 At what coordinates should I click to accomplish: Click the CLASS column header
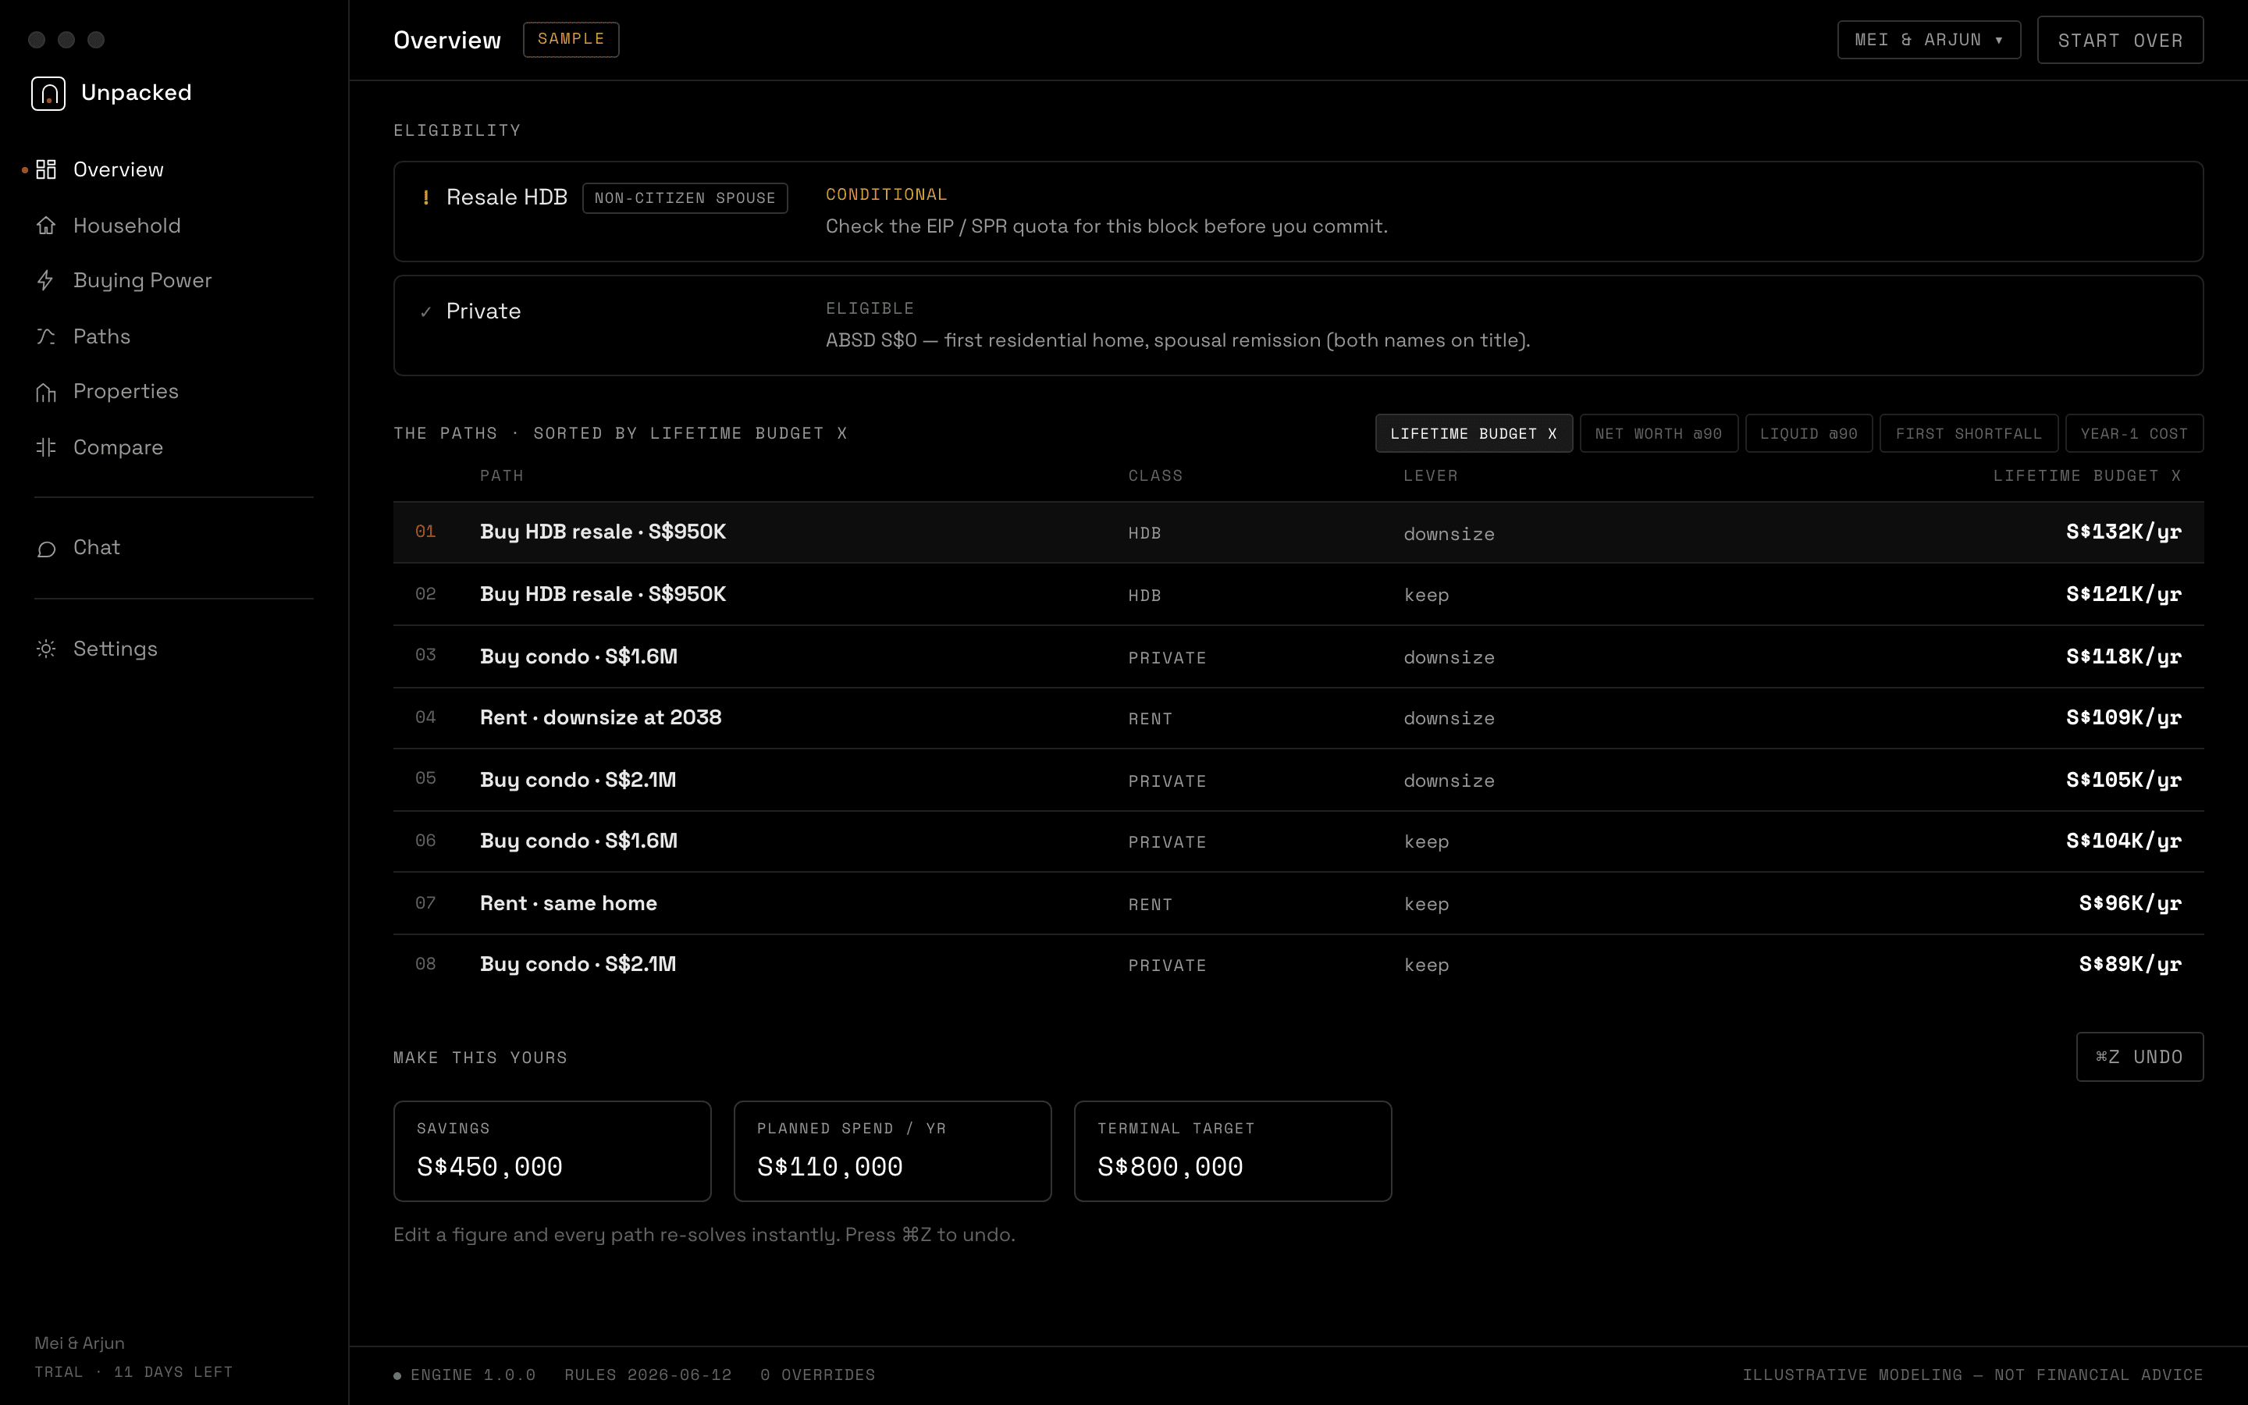(x=1155, y=476)
